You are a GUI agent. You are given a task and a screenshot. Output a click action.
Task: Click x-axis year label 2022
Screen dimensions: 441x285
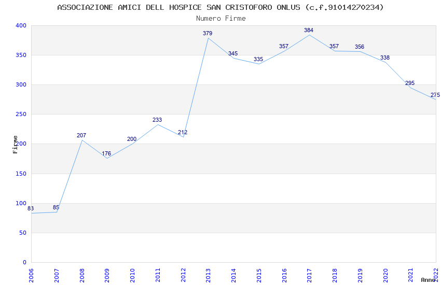[x=436, y=276]
